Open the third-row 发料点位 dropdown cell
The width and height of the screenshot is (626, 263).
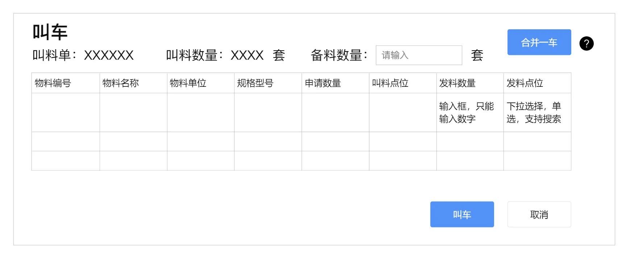pos(537,161)
